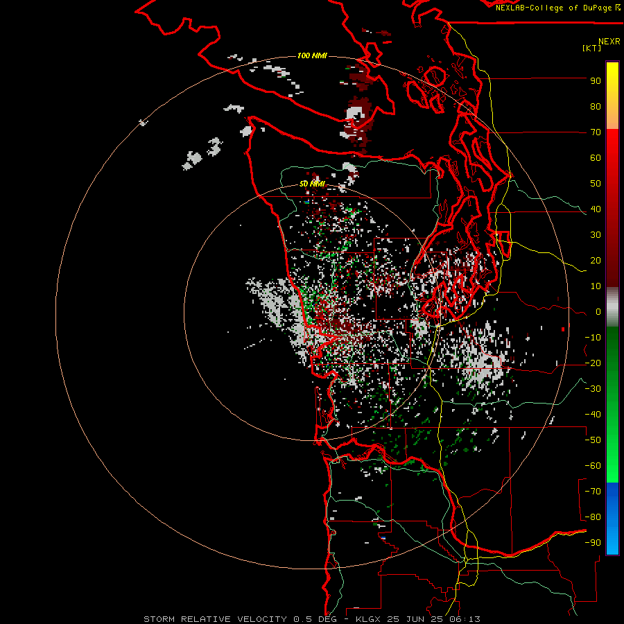Click the "25 JUN 25" date text
Image resolution: width=624 pixels, height=624 pixels.
pos(417,619)
